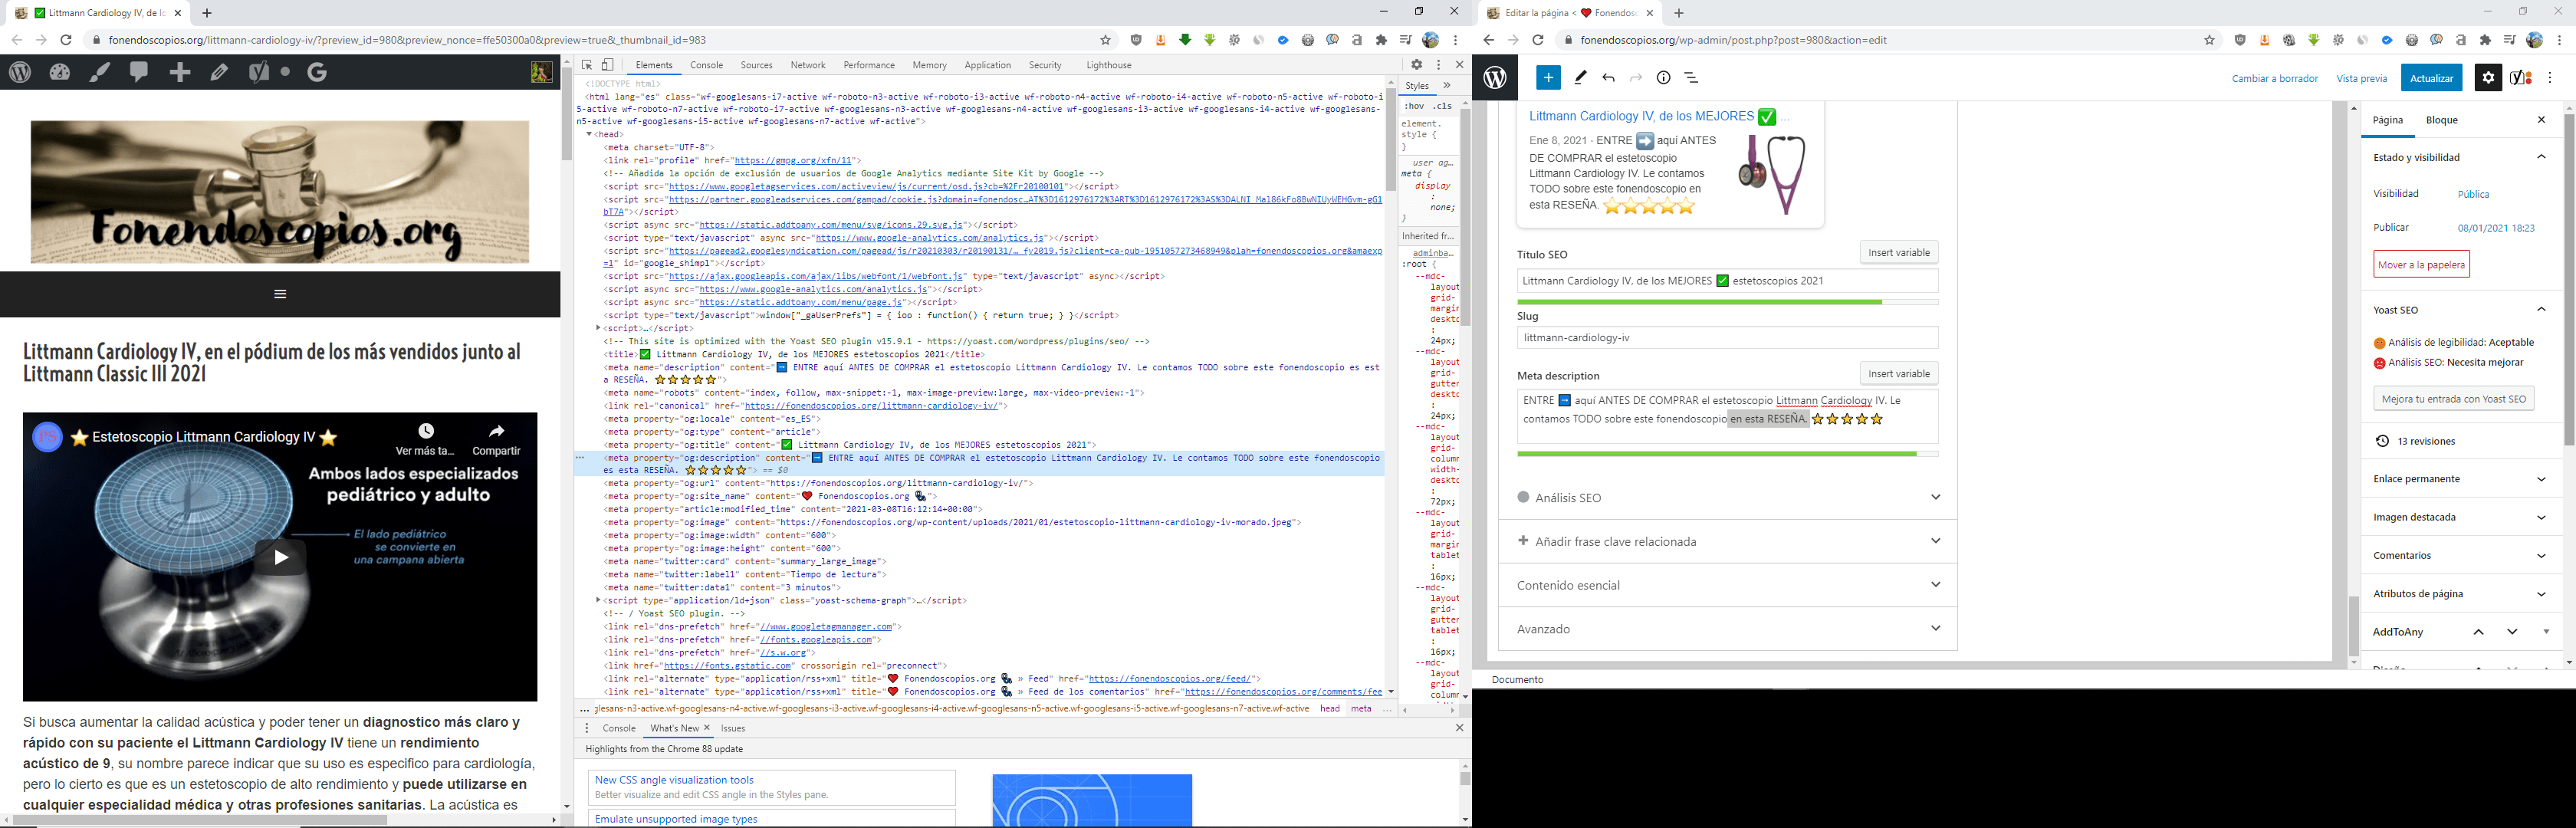Toggle :hov element state panel
The width and height of the screenshot is (2576, 828).
pos(1414,106)
